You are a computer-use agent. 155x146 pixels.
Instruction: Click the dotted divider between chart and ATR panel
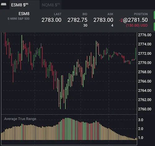[69, 115]
